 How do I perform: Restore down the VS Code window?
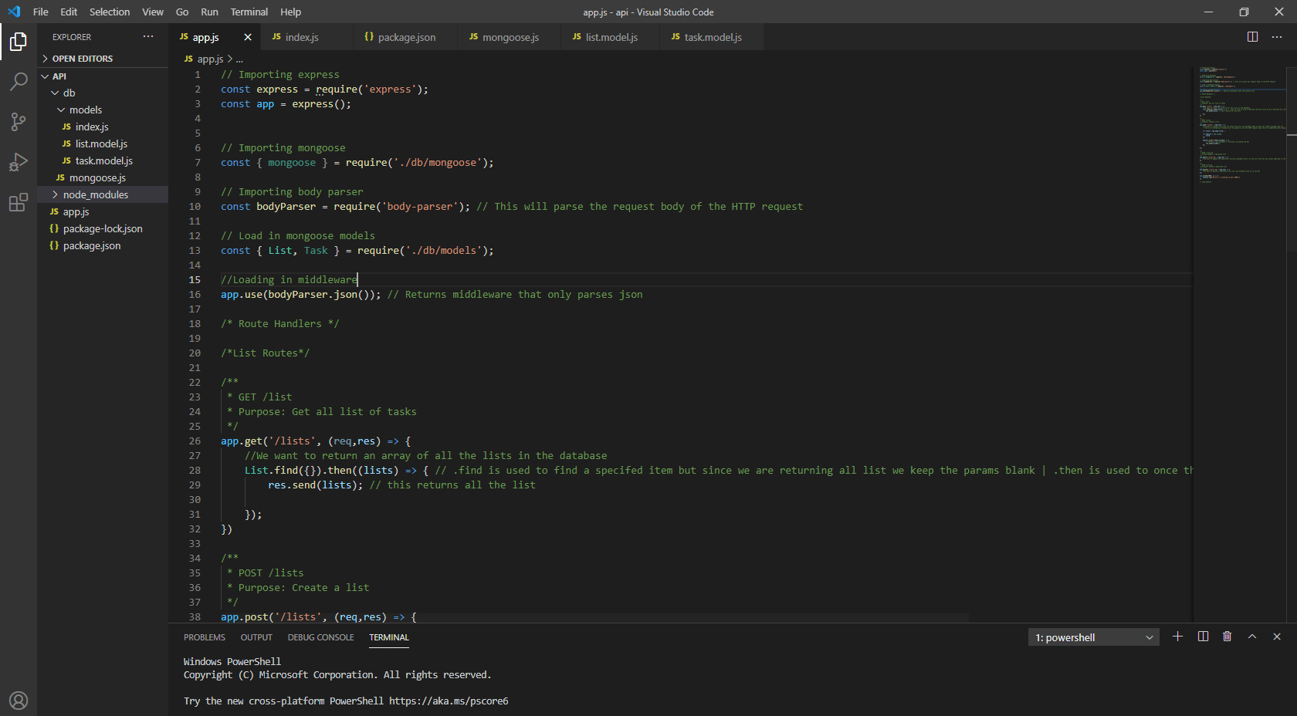click(1244, 12)
